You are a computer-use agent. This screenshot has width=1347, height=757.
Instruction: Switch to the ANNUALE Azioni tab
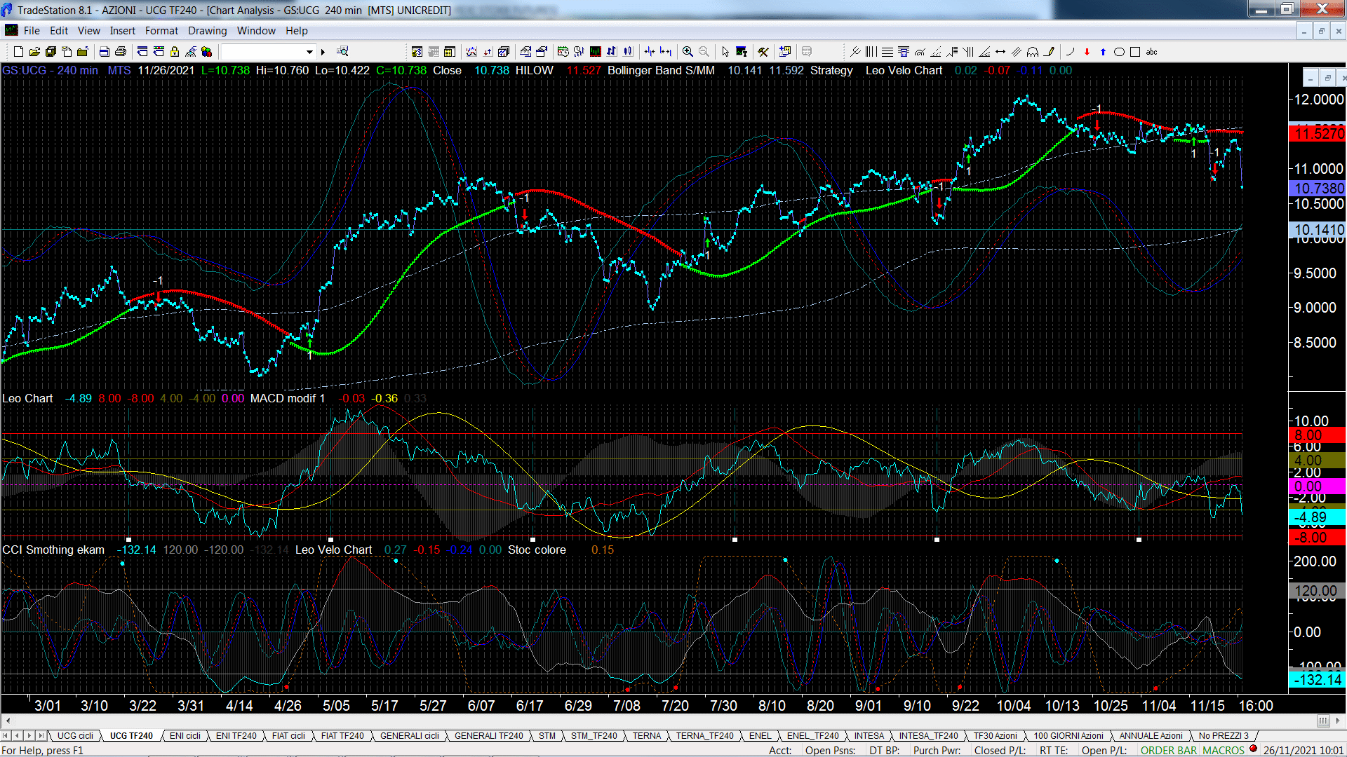click(x=1151, y=735)
